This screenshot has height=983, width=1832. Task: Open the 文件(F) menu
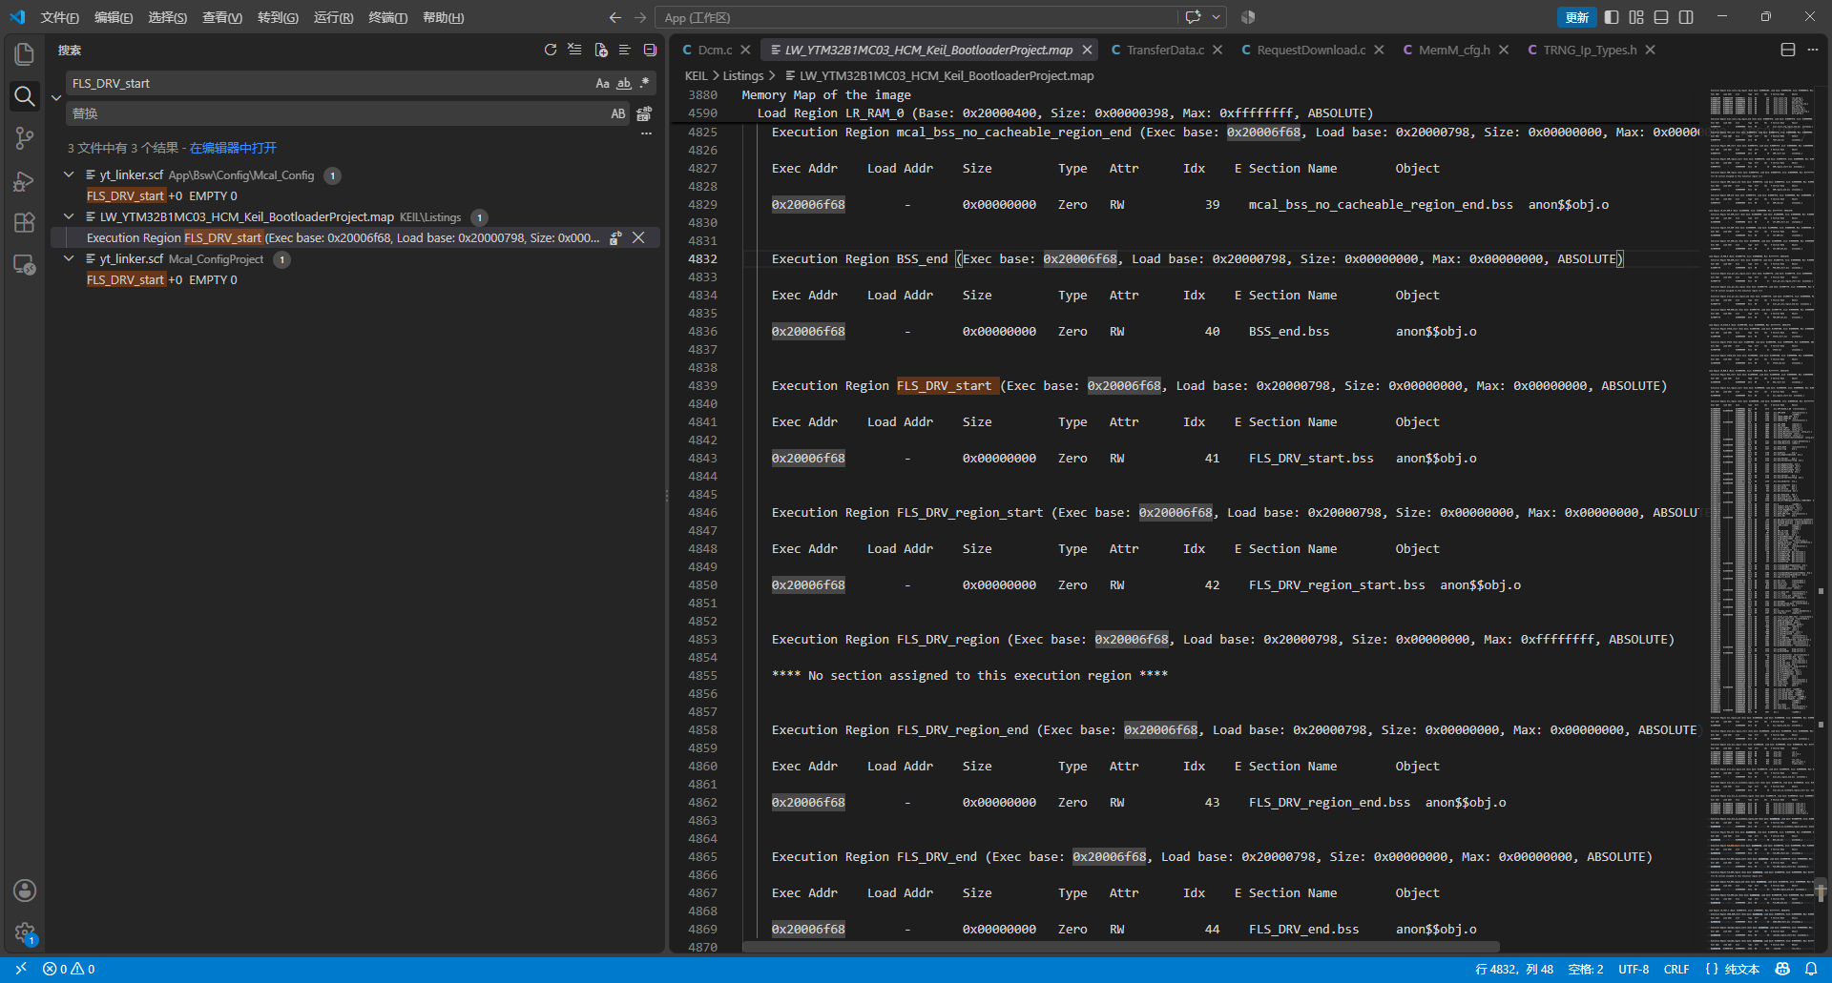coord(59,17)
